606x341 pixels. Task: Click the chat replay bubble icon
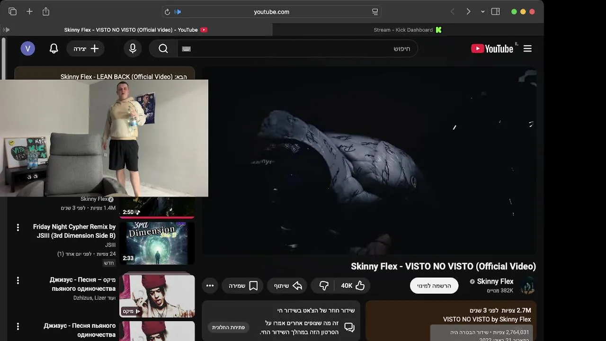pos(349,327)
